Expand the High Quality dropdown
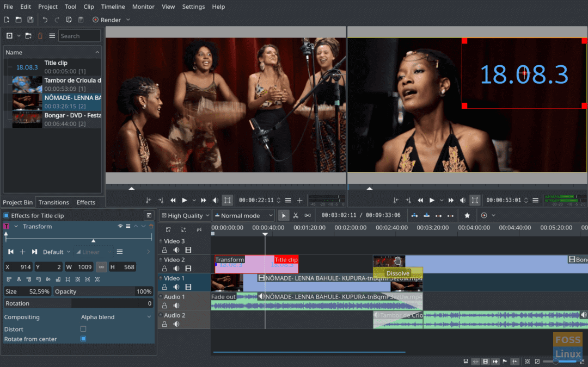This screenshot has width=588, height=367. (185, 215)
